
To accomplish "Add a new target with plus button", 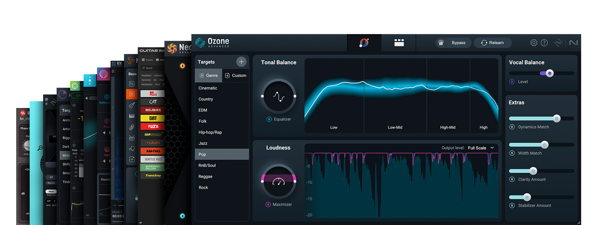I will pyautogui.click(x=241, y=62).
